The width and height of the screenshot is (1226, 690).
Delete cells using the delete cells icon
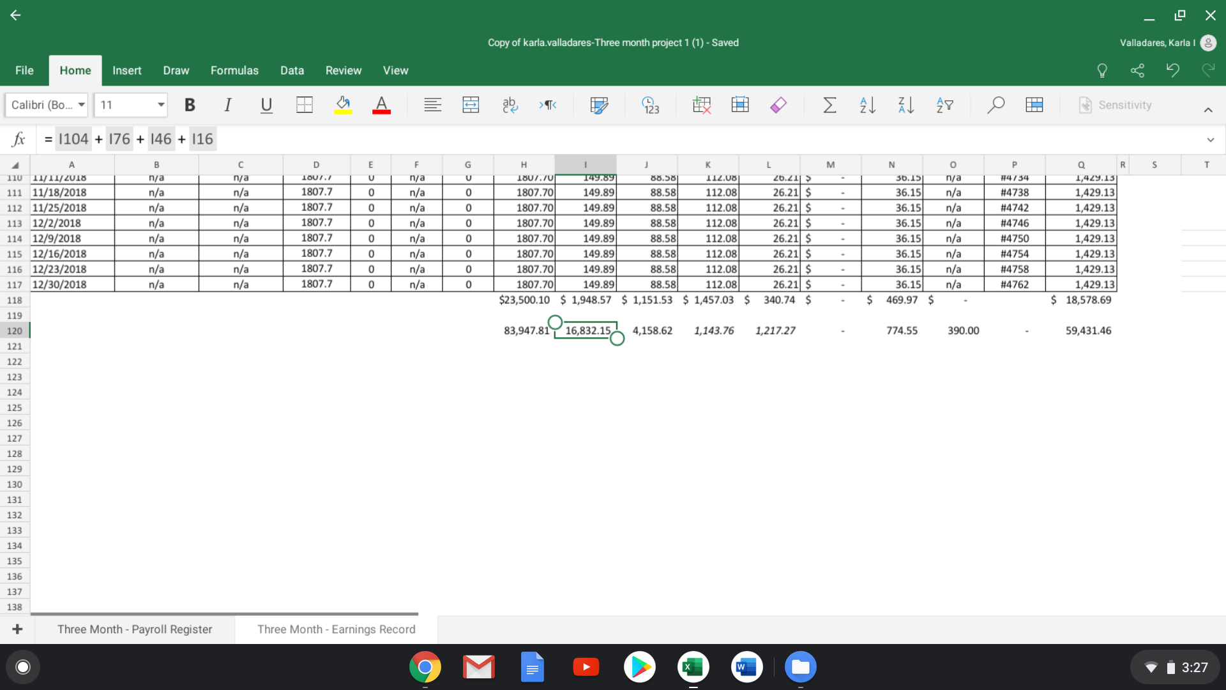(x=701, y=105)
